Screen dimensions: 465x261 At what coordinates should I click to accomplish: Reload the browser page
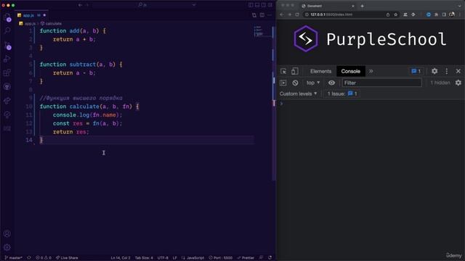point(297,14)
